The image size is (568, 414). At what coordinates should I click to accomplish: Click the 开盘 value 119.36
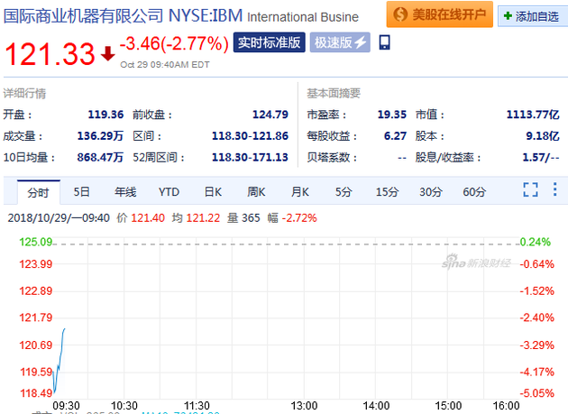105,115
